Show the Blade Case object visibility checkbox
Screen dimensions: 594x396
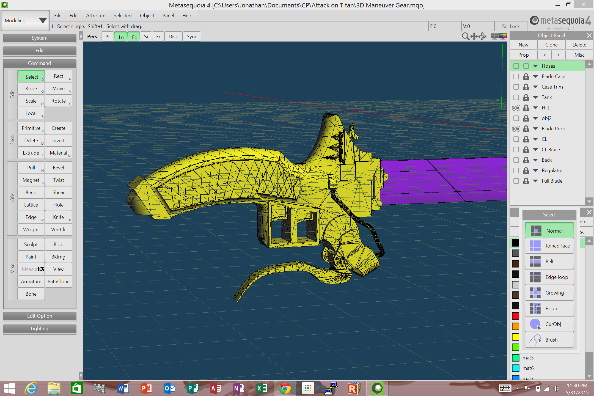(516, 76)
